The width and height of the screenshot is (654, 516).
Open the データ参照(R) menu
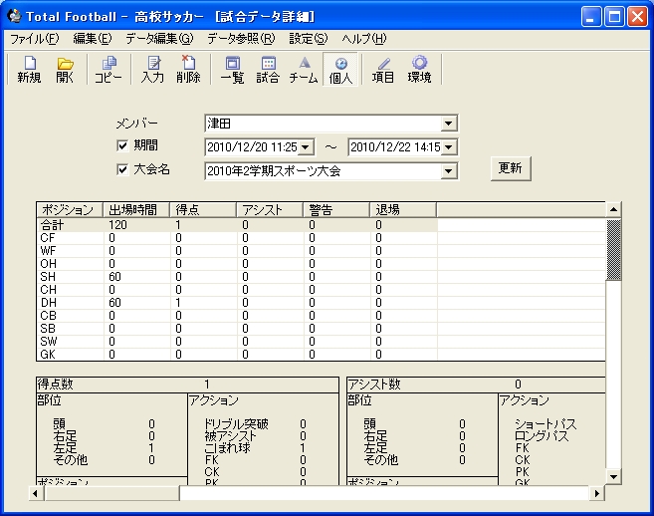242,39
